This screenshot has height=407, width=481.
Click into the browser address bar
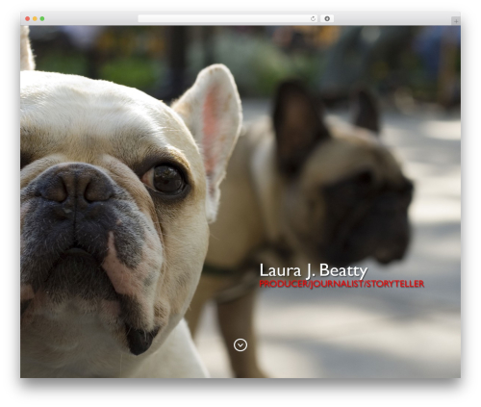click(x=228, y=19)
